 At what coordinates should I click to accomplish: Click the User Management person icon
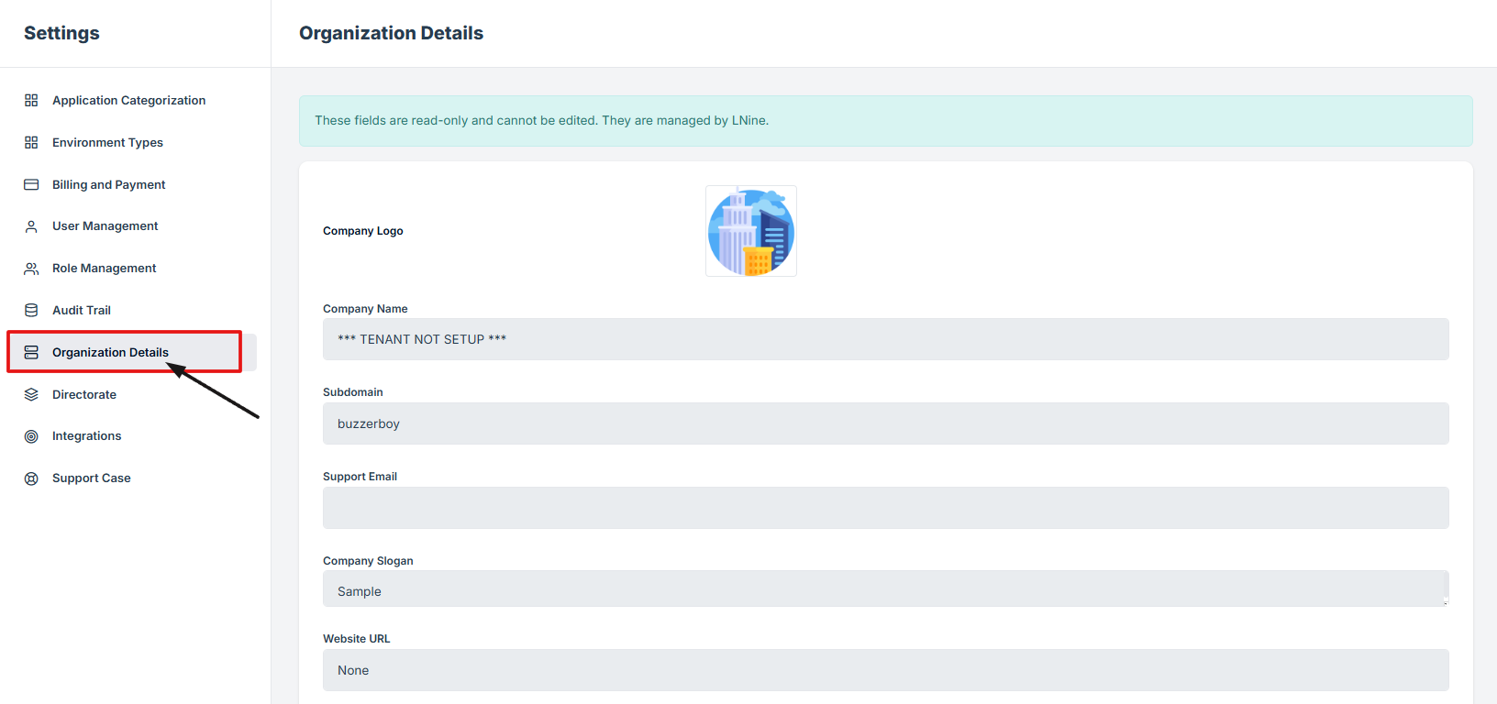tap(31, 226)
